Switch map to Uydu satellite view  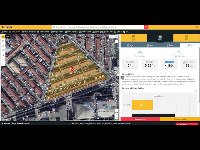coord(116,37)
